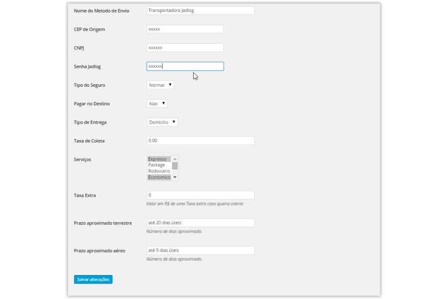Click the Serviços list scroll down arrow
The height and width of the screenshot is (299, 448).
(x=175, y=177)
